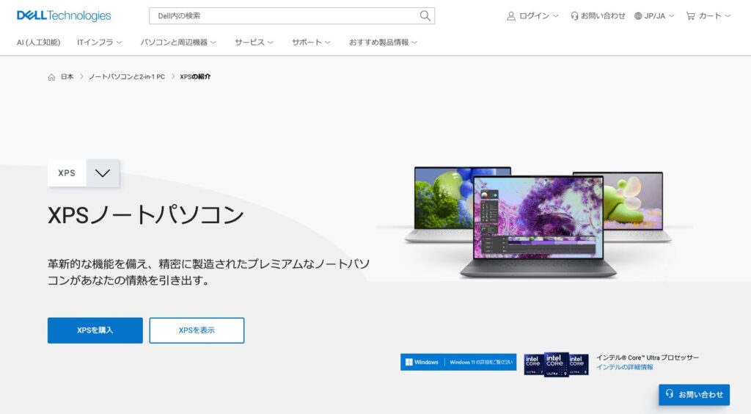Click the Windows 11 badge
751x414 pixels.
pos(458,362)
